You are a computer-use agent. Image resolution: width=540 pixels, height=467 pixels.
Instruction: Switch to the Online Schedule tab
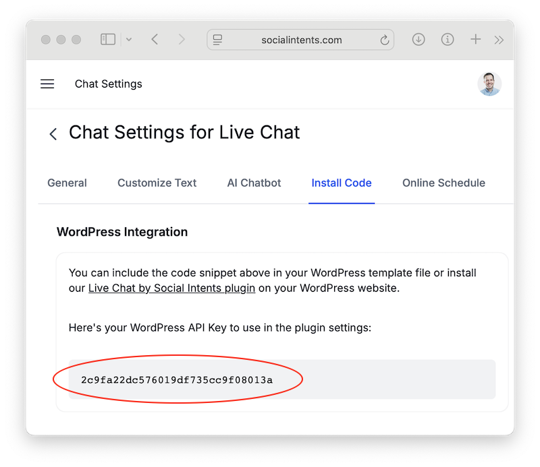tap(443, 183)
